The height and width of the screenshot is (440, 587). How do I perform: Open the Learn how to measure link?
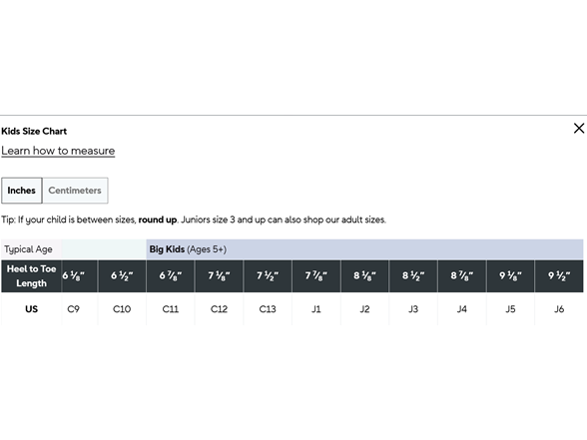[x=58, y=151]
